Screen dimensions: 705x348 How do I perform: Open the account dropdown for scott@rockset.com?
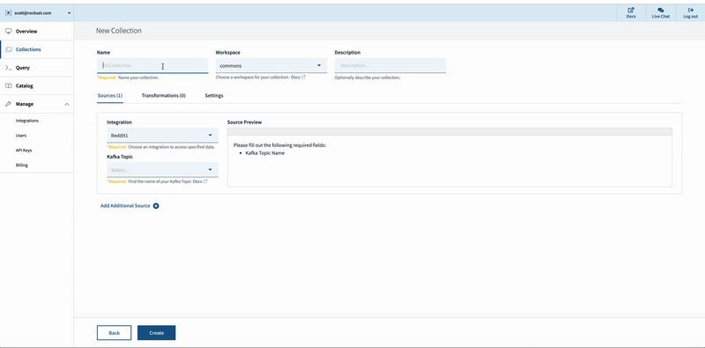pyautogui.click(x=70, y=13)
